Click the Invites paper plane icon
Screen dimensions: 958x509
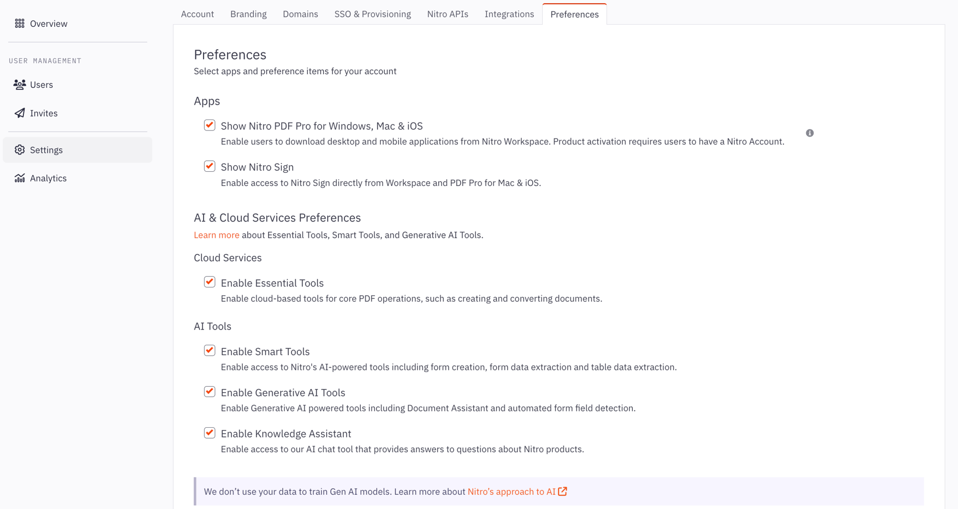pos(20,113)
